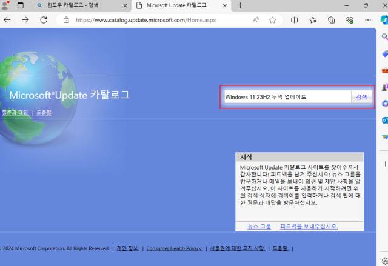Reload the page with the refresh icon
Image resolution: width=388 pixels, height=266 pixels.
pyautogui.click(x=44, y=20)
